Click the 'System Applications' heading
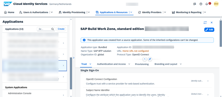222x97 pixels. coord(16,87)
